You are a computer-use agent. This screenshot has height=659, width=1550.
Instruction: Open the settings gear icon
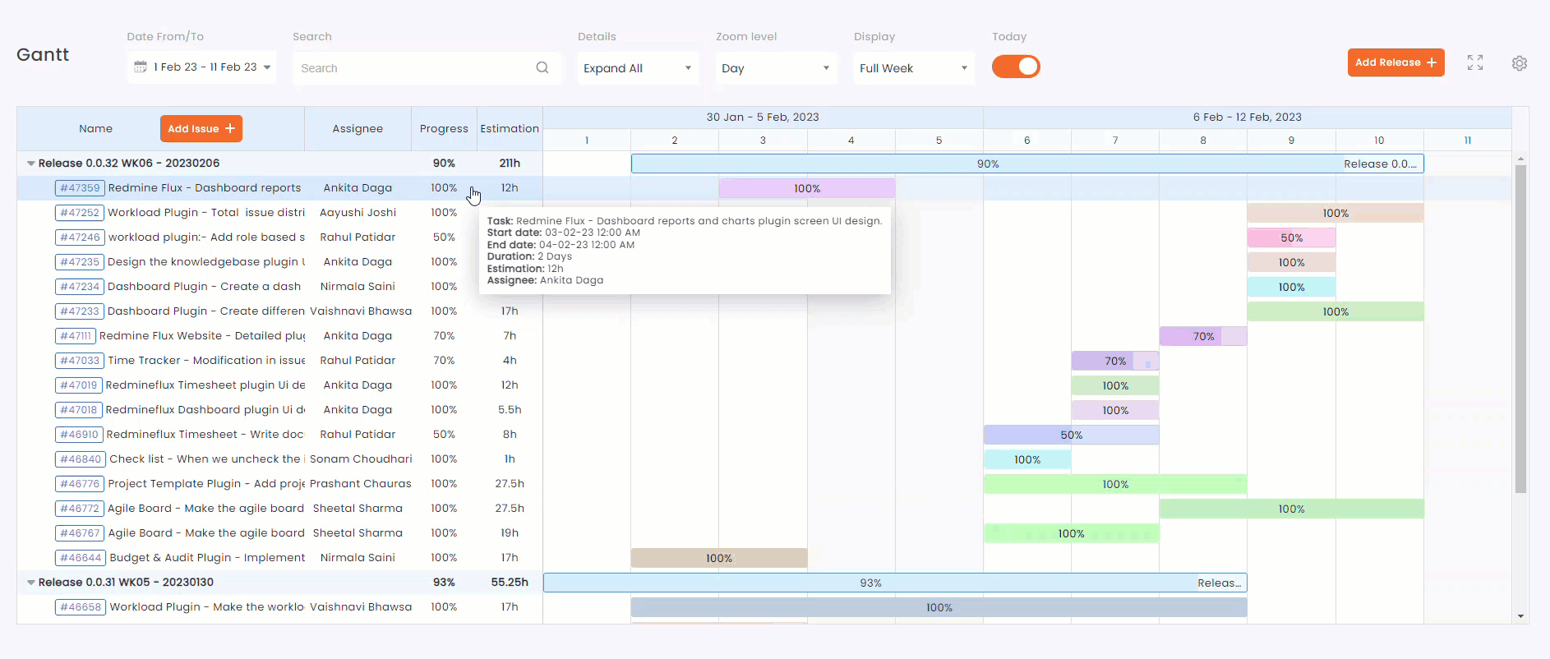[x=1520, y=63]
